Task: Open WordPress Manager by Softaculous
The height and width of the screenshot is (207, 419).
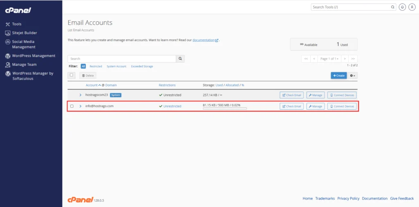Action: coord(33,76)
